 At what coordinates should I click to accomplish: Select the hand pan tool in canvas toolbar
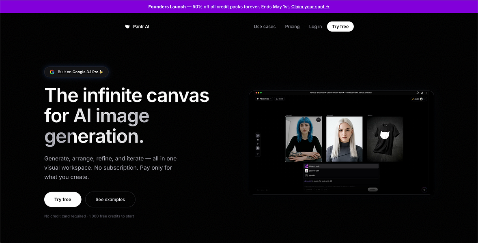pyautogui.click(x=258, y=140)
